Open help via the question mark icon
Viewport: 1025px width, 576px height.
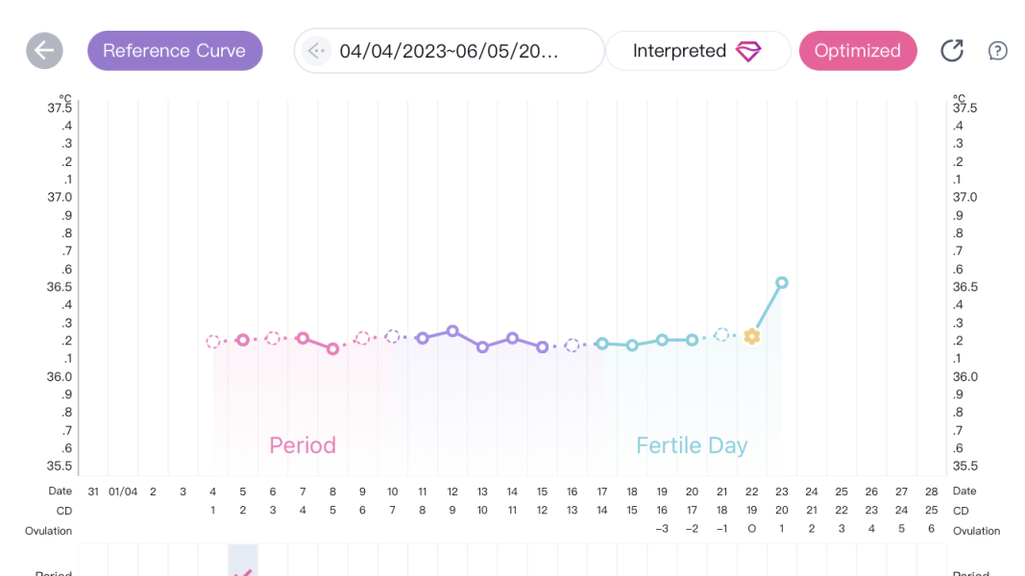point(998,51)
